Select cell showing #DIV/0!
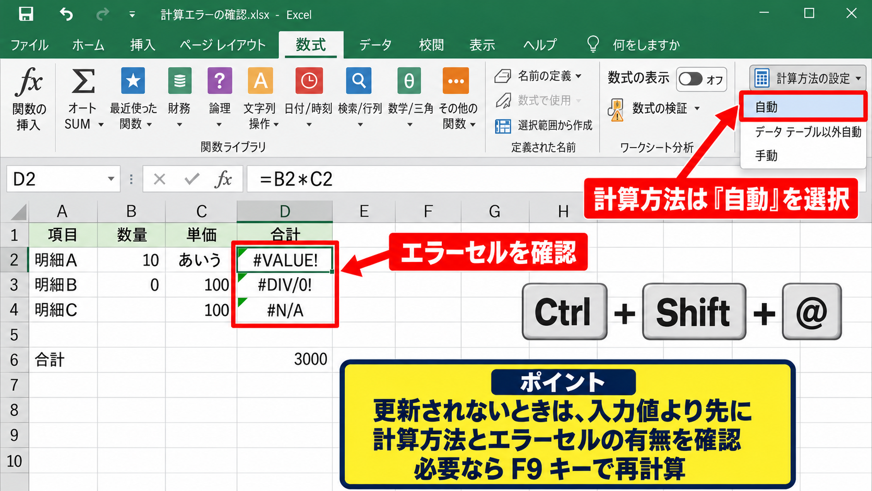 285,285
